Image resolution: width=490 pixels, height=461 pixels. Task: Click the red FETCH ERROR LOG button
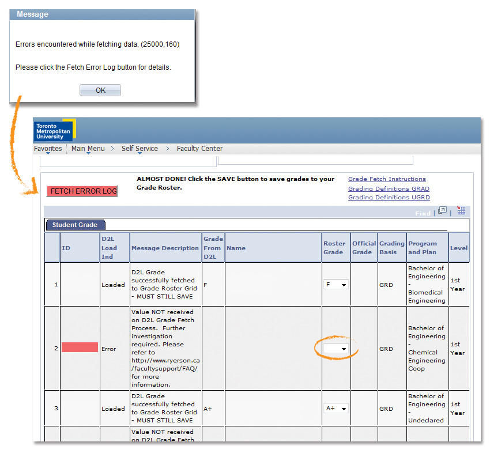[82, 191]
